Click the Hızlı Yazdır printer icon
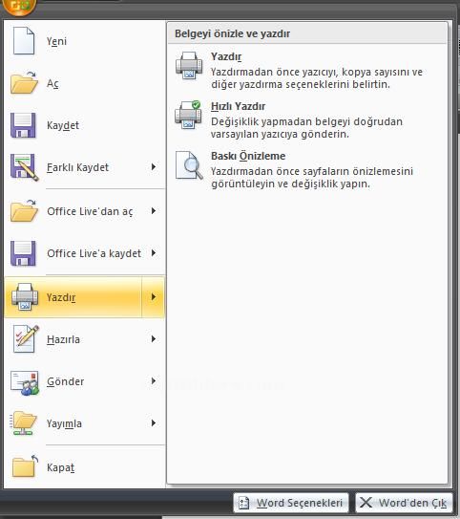This screenshot has height=519, width=460. (x=188, y=115)
